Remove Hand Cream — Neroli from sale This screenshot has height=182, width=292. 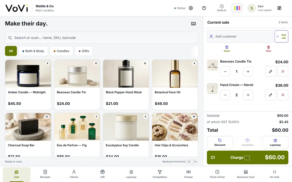[283, 95]
